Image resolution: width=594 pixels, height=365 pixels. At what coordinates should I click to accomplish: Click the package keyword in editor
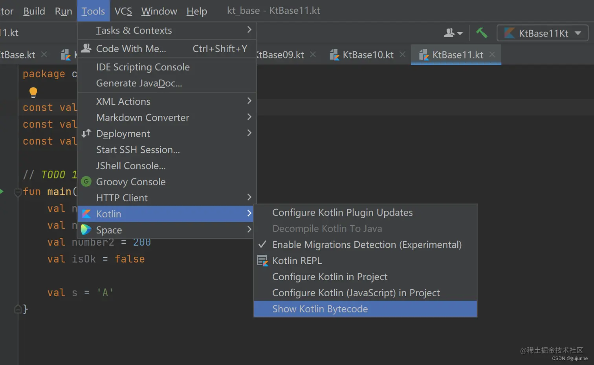point(44,74)
